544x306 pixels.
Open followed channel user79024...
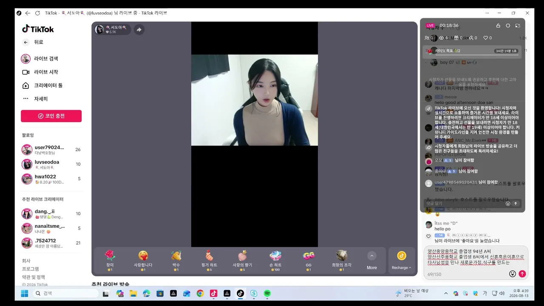pos(51,150)
